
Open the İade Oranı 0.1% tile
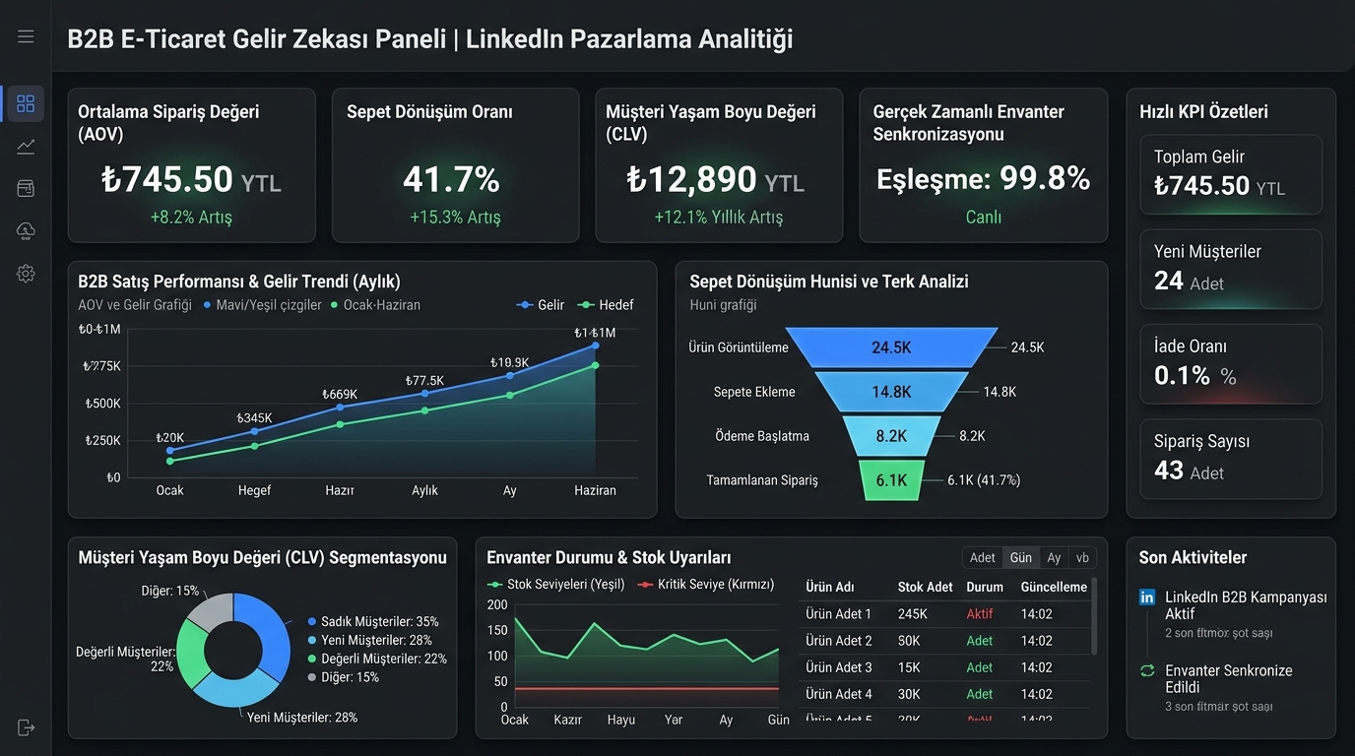[x=1231, y=364]
